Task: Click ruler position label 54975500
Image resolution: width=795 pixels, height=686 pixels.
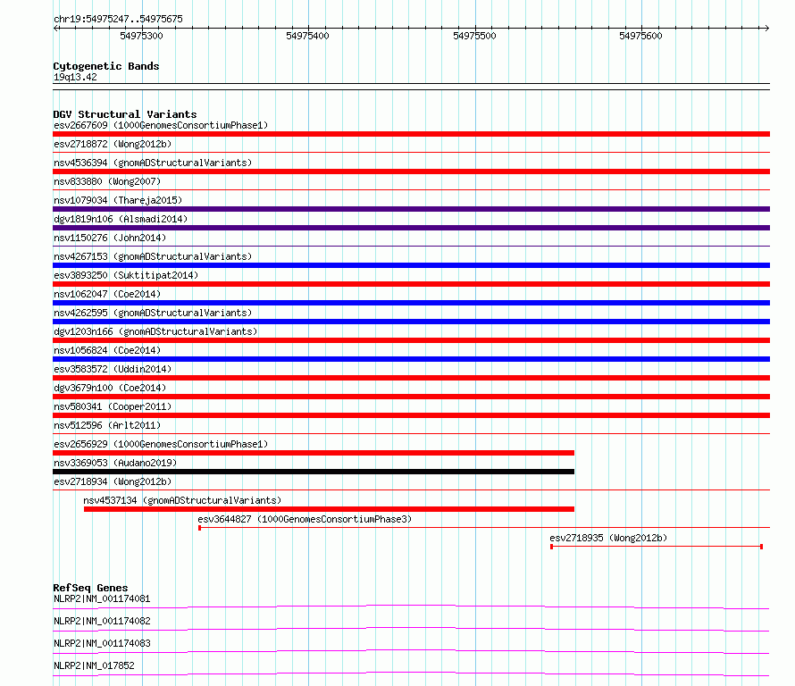Action: [x=474, y=36]
